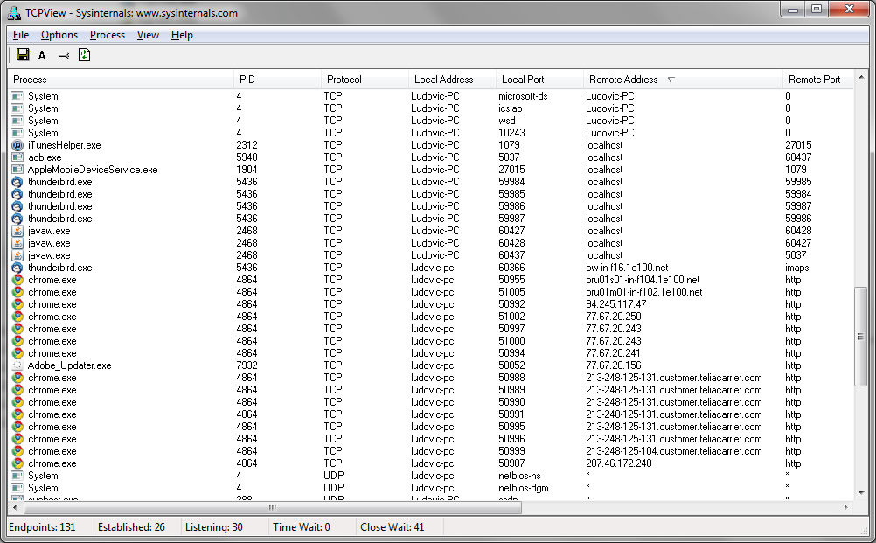
Task: Click the Listening: 30 status entry
Action: click(x=214, y=527)
